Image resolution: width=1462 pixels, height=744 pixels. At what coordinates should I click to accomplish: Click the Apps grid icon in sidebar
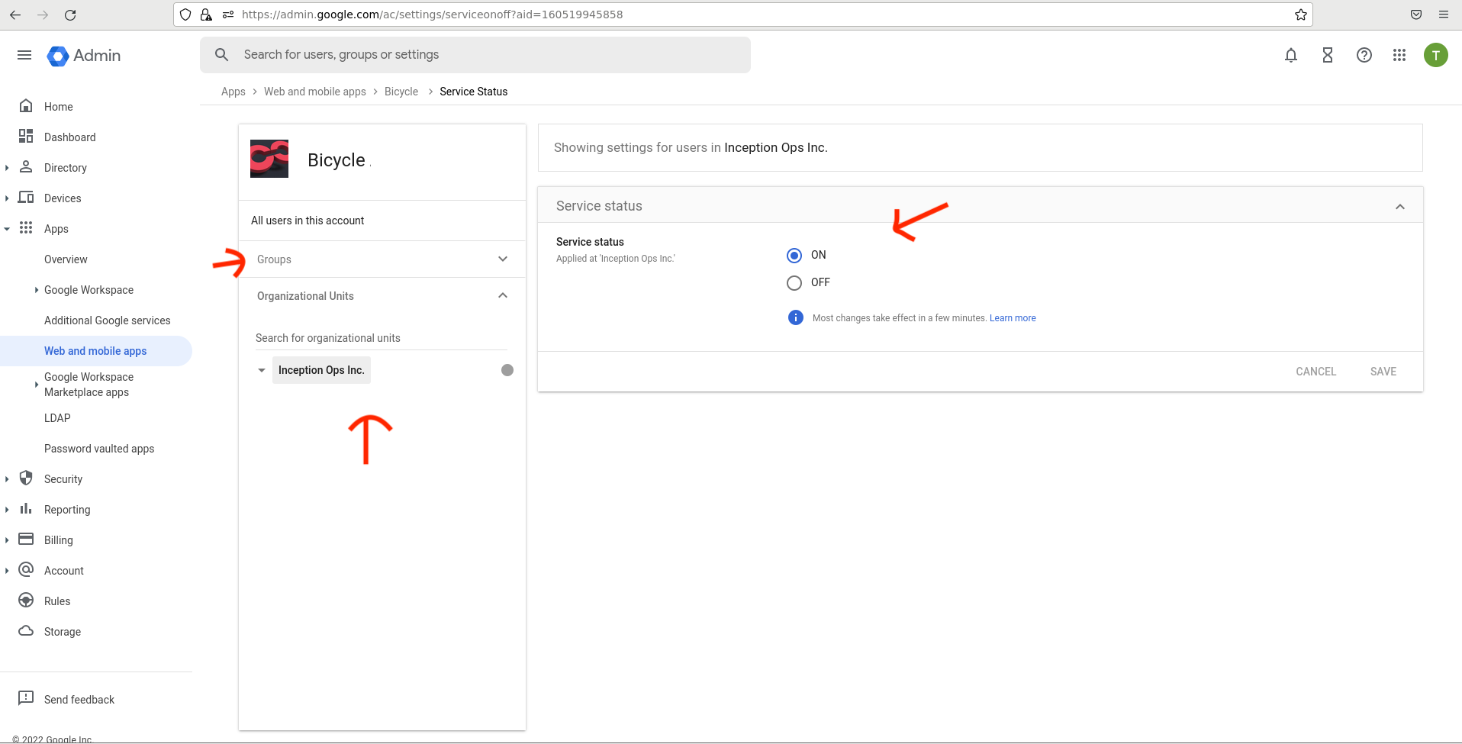click(26, 228)
